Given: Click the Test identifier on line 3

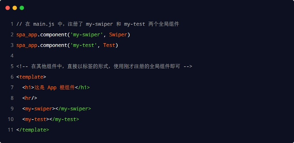Looking at the screenshot, I should (109, 45).
